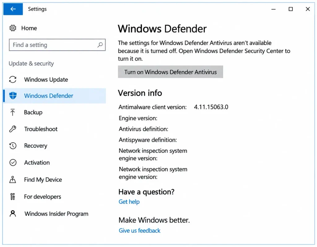The image size is (317, 247).
Task: Click the Version info heading
Action: coord(140,93)
